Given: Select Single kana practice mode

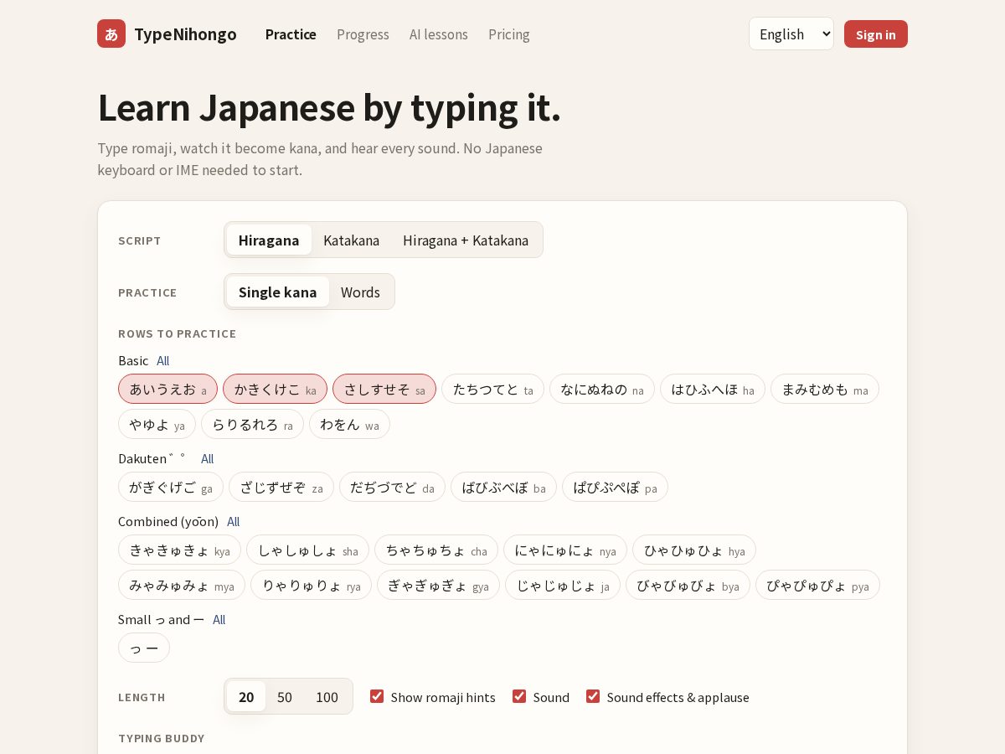Looking at the screenshot, I should click(278, 292).
